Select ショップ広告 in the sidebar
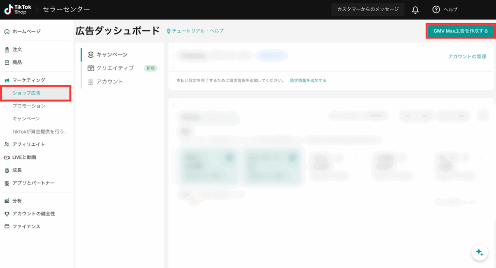 click(27, 93)
